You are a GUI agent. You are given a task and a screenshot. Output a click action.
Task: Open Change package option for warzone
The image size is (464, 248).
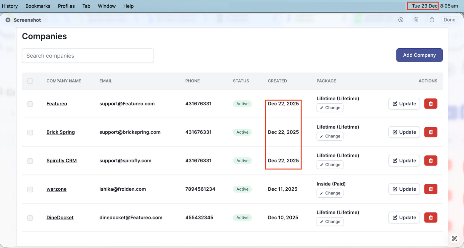(x=330, y=193)
